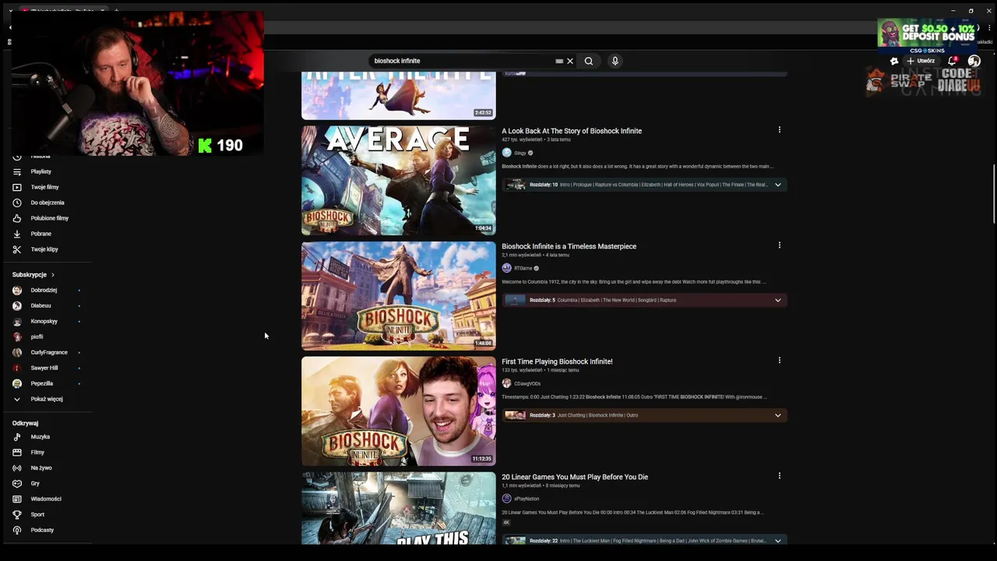Click the CSGO Skins deposit bonus banner

pyautogui.click(x=927, y=36)
